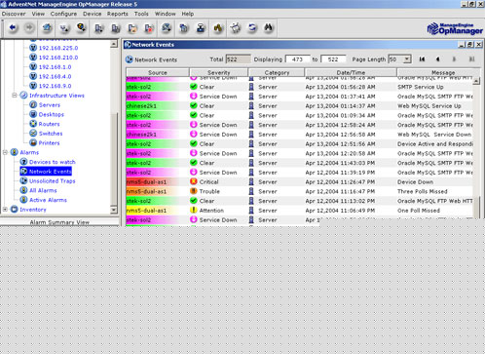
Task: Collapse the Alarms tree node
Action: tap(5, 152)
